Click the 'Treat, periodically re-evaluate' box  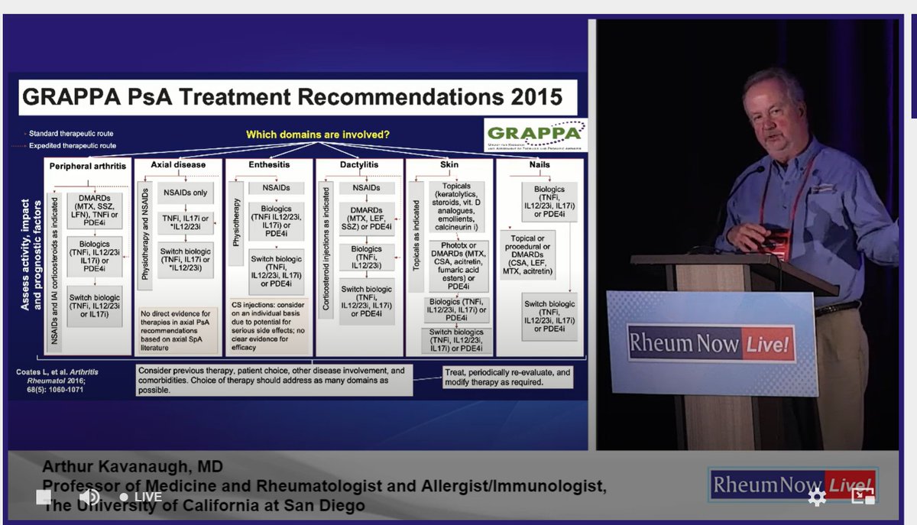click(507, 377)
